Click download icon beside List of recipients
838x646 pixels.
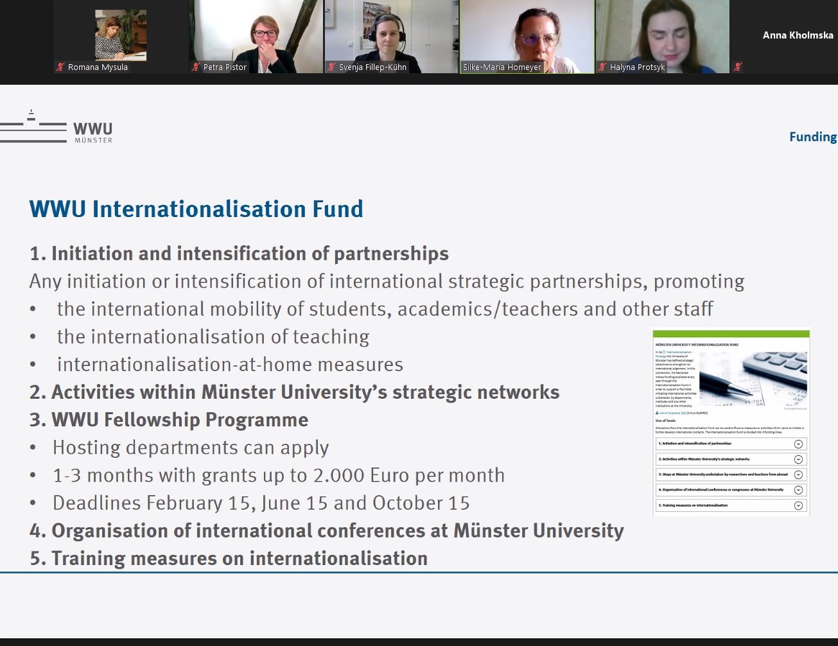tap(657, 413)
